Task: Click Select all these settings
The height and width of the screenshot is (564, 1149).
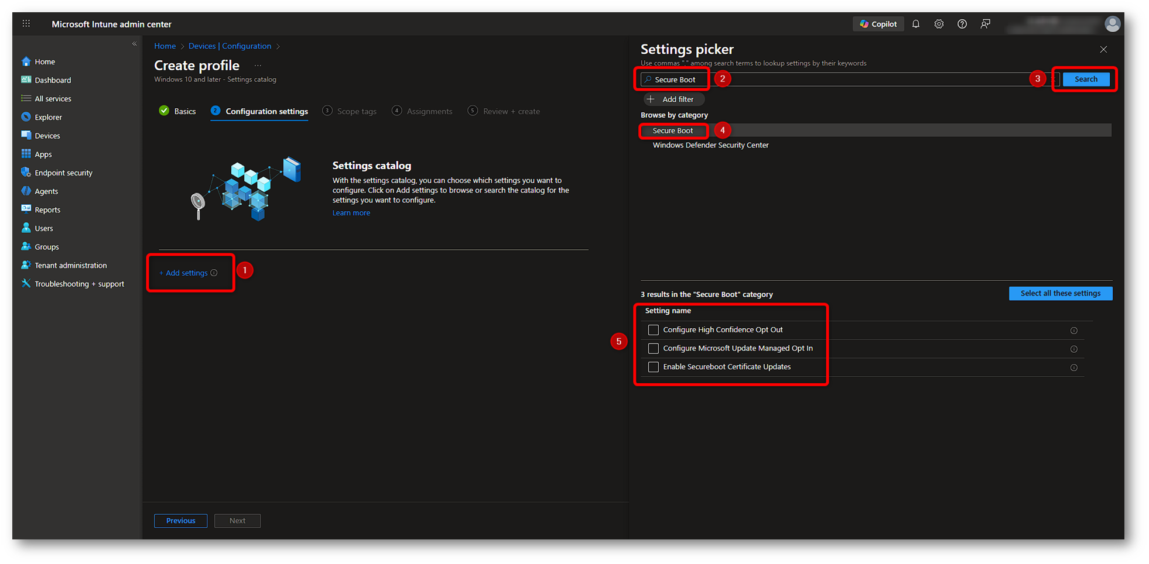Action: [x=1060, y=294]
